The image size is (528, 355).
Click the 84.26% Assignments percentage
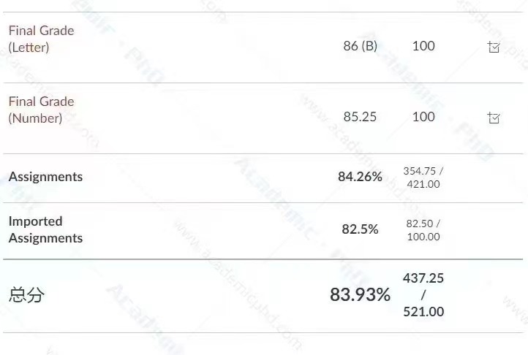click(x=360, y=177)
